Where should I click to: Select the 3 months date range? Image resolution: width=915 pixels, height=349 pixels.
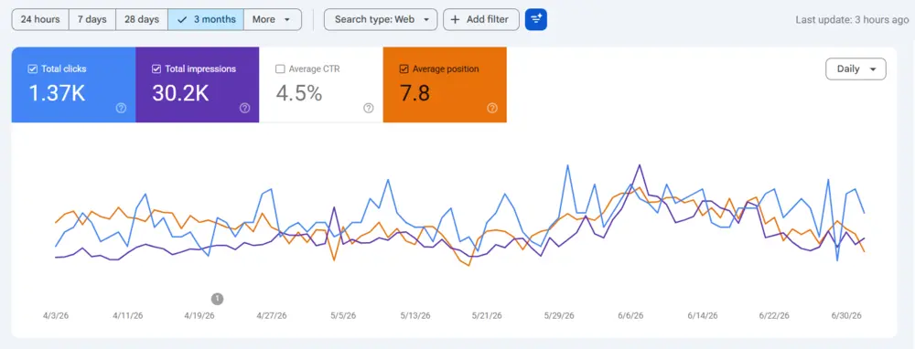[x=206, y=19]
